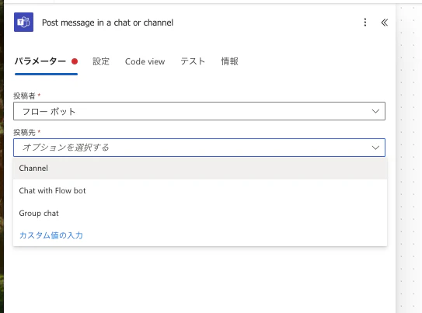Click the Microsoft Teams connector icon

click(23, 22)
